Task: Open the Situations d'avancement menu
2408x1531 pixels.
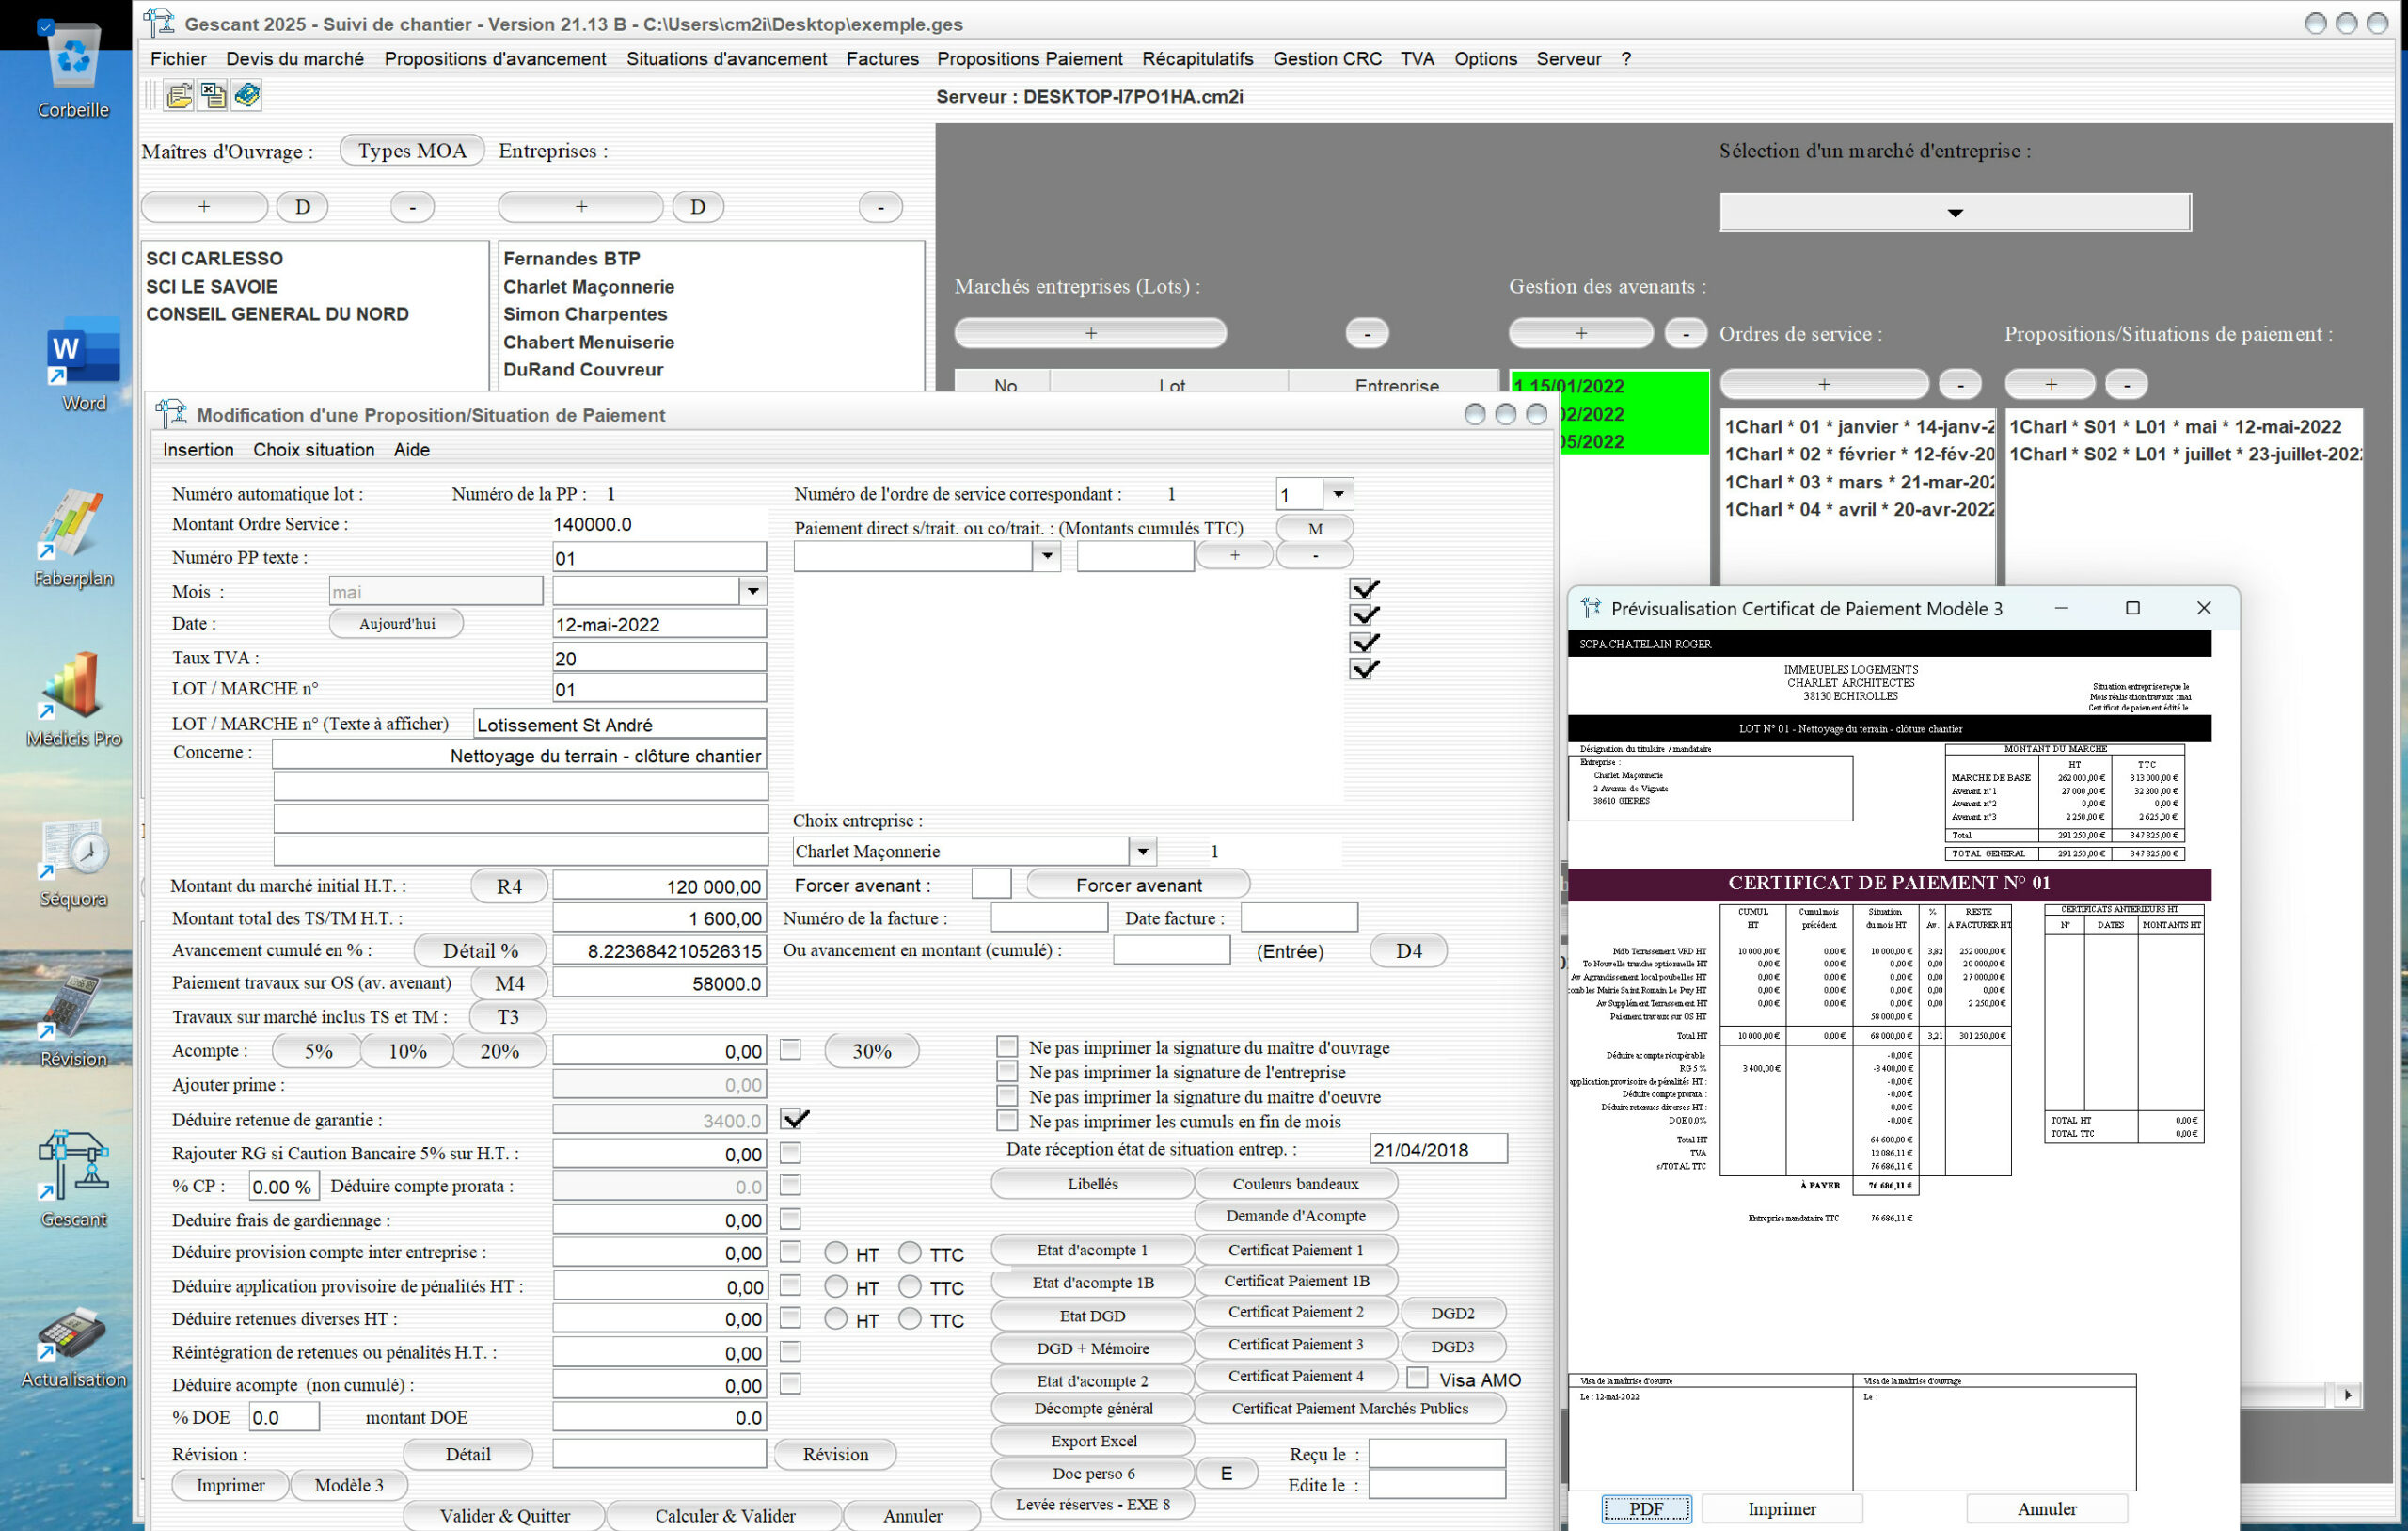Action: pos(726,59)
